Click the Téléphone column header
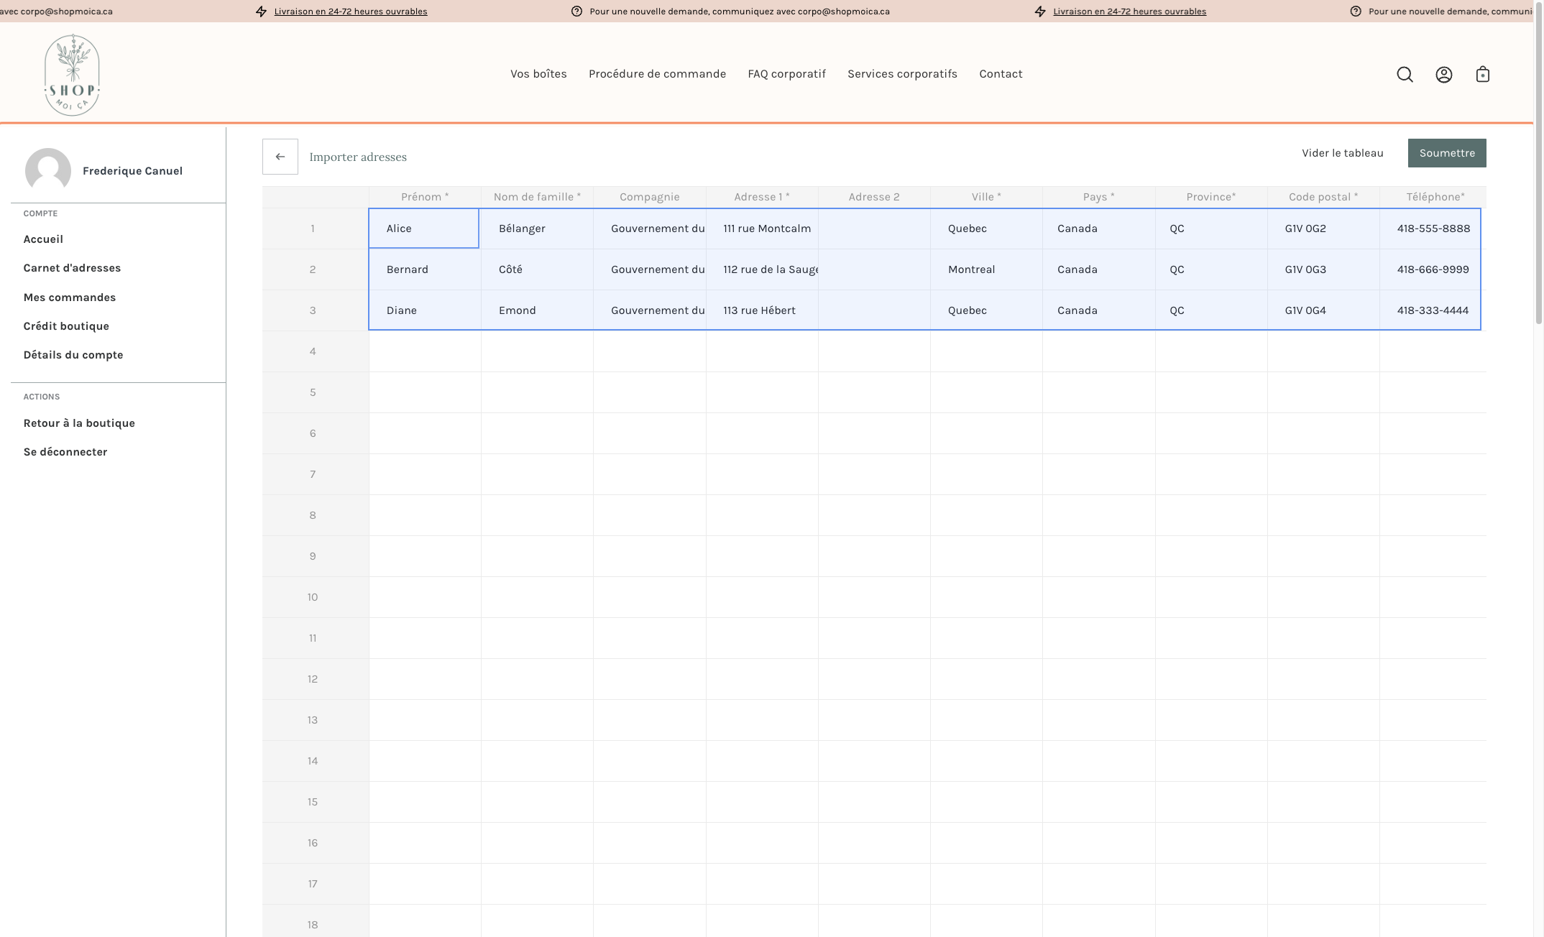 pyautogui.click(x=1433, y=197)
